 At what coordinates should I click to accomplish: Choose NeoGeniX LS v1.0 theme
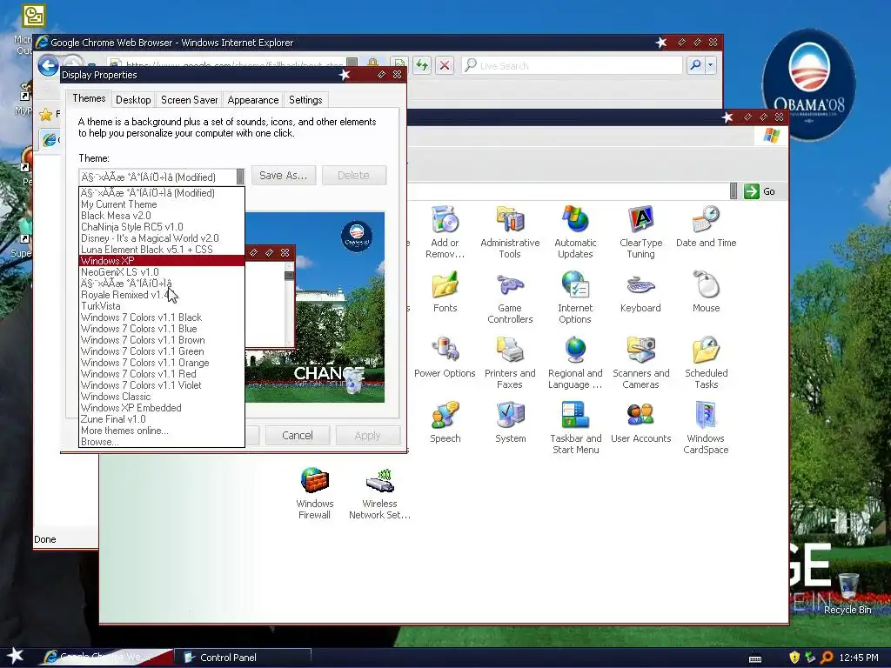click(162, 272)
